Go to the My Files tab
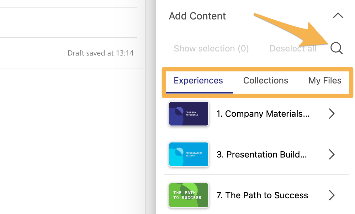Image resolution: width=355 pixels, height=214 pixels. point(325,81)
